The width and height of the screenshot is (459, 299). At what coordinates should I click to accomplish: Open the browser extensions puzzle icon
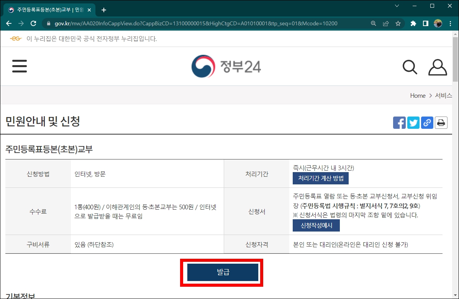pos(413,23)
